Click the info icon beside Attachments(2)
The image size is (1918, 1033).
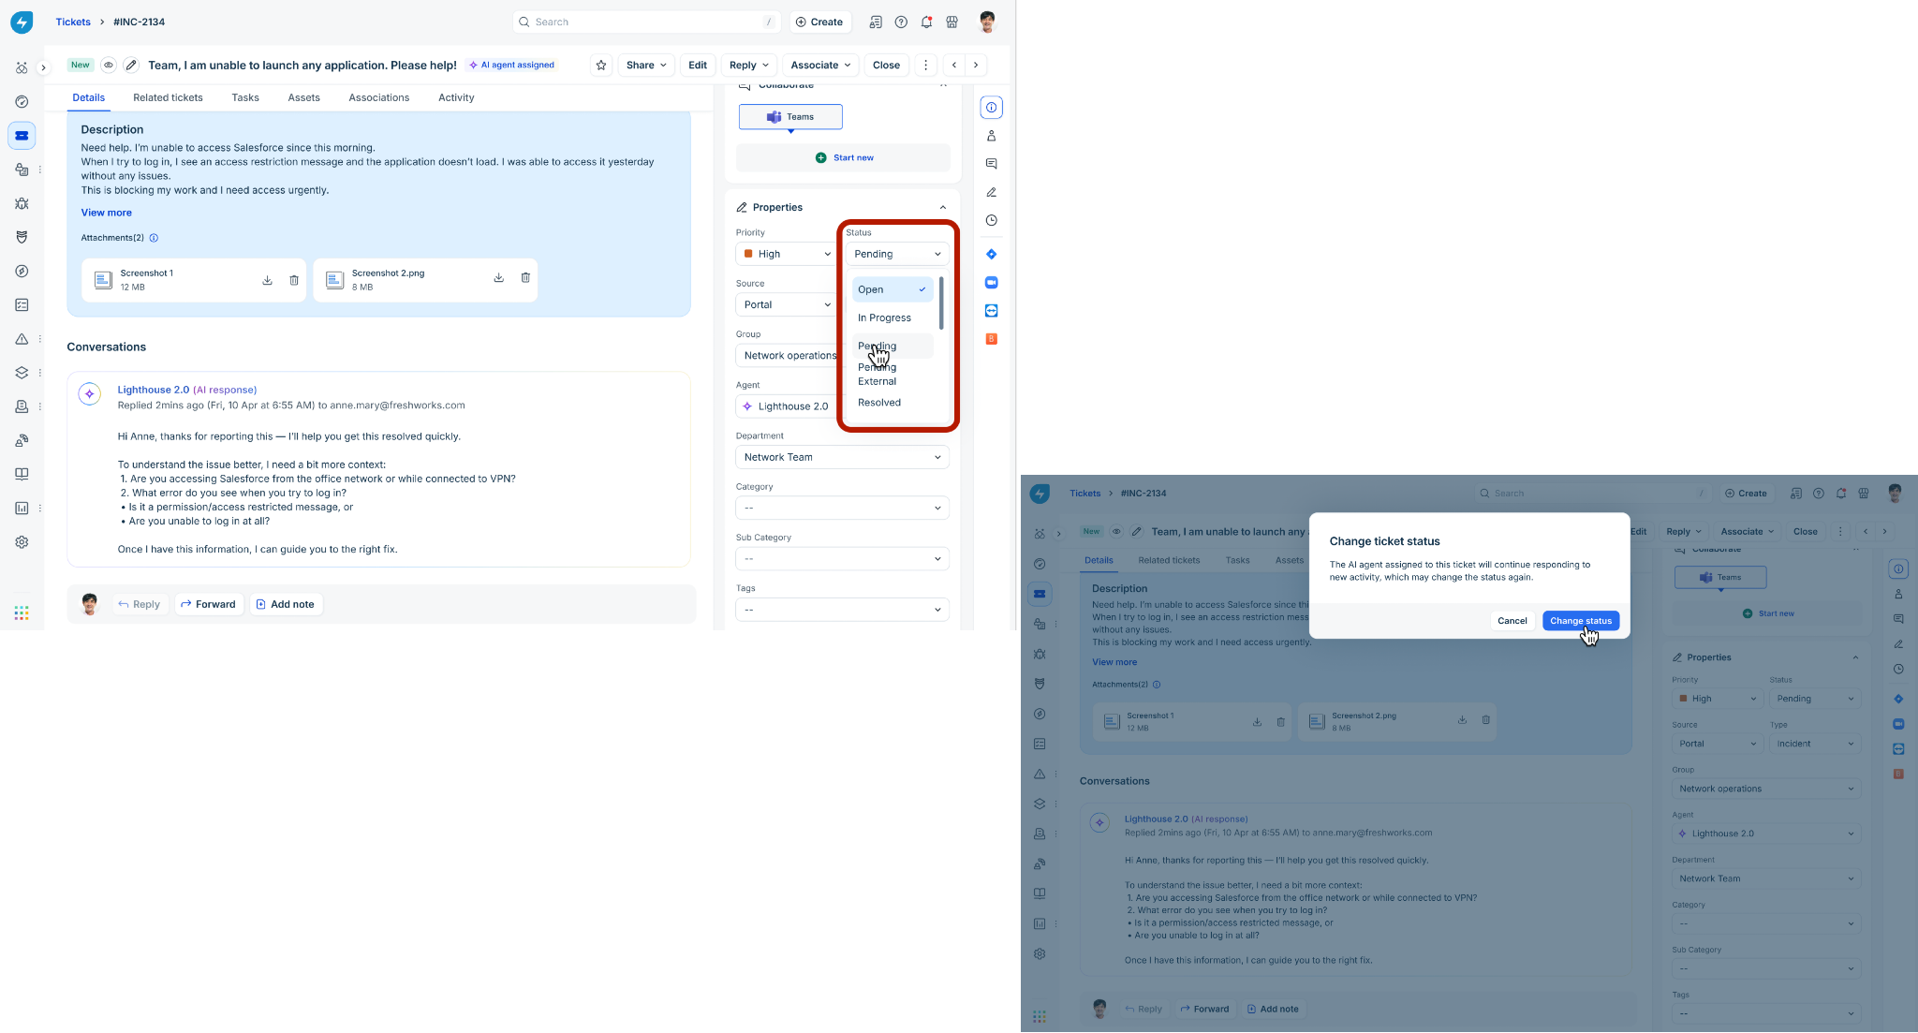tap(154, 238)
